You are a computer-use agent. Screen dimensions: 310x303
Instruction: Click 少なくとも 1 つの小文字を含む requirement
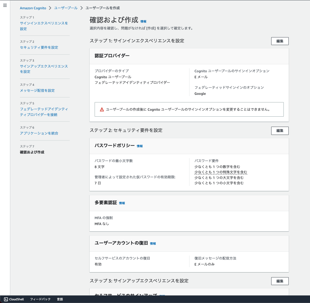click(x=219, y=183)
